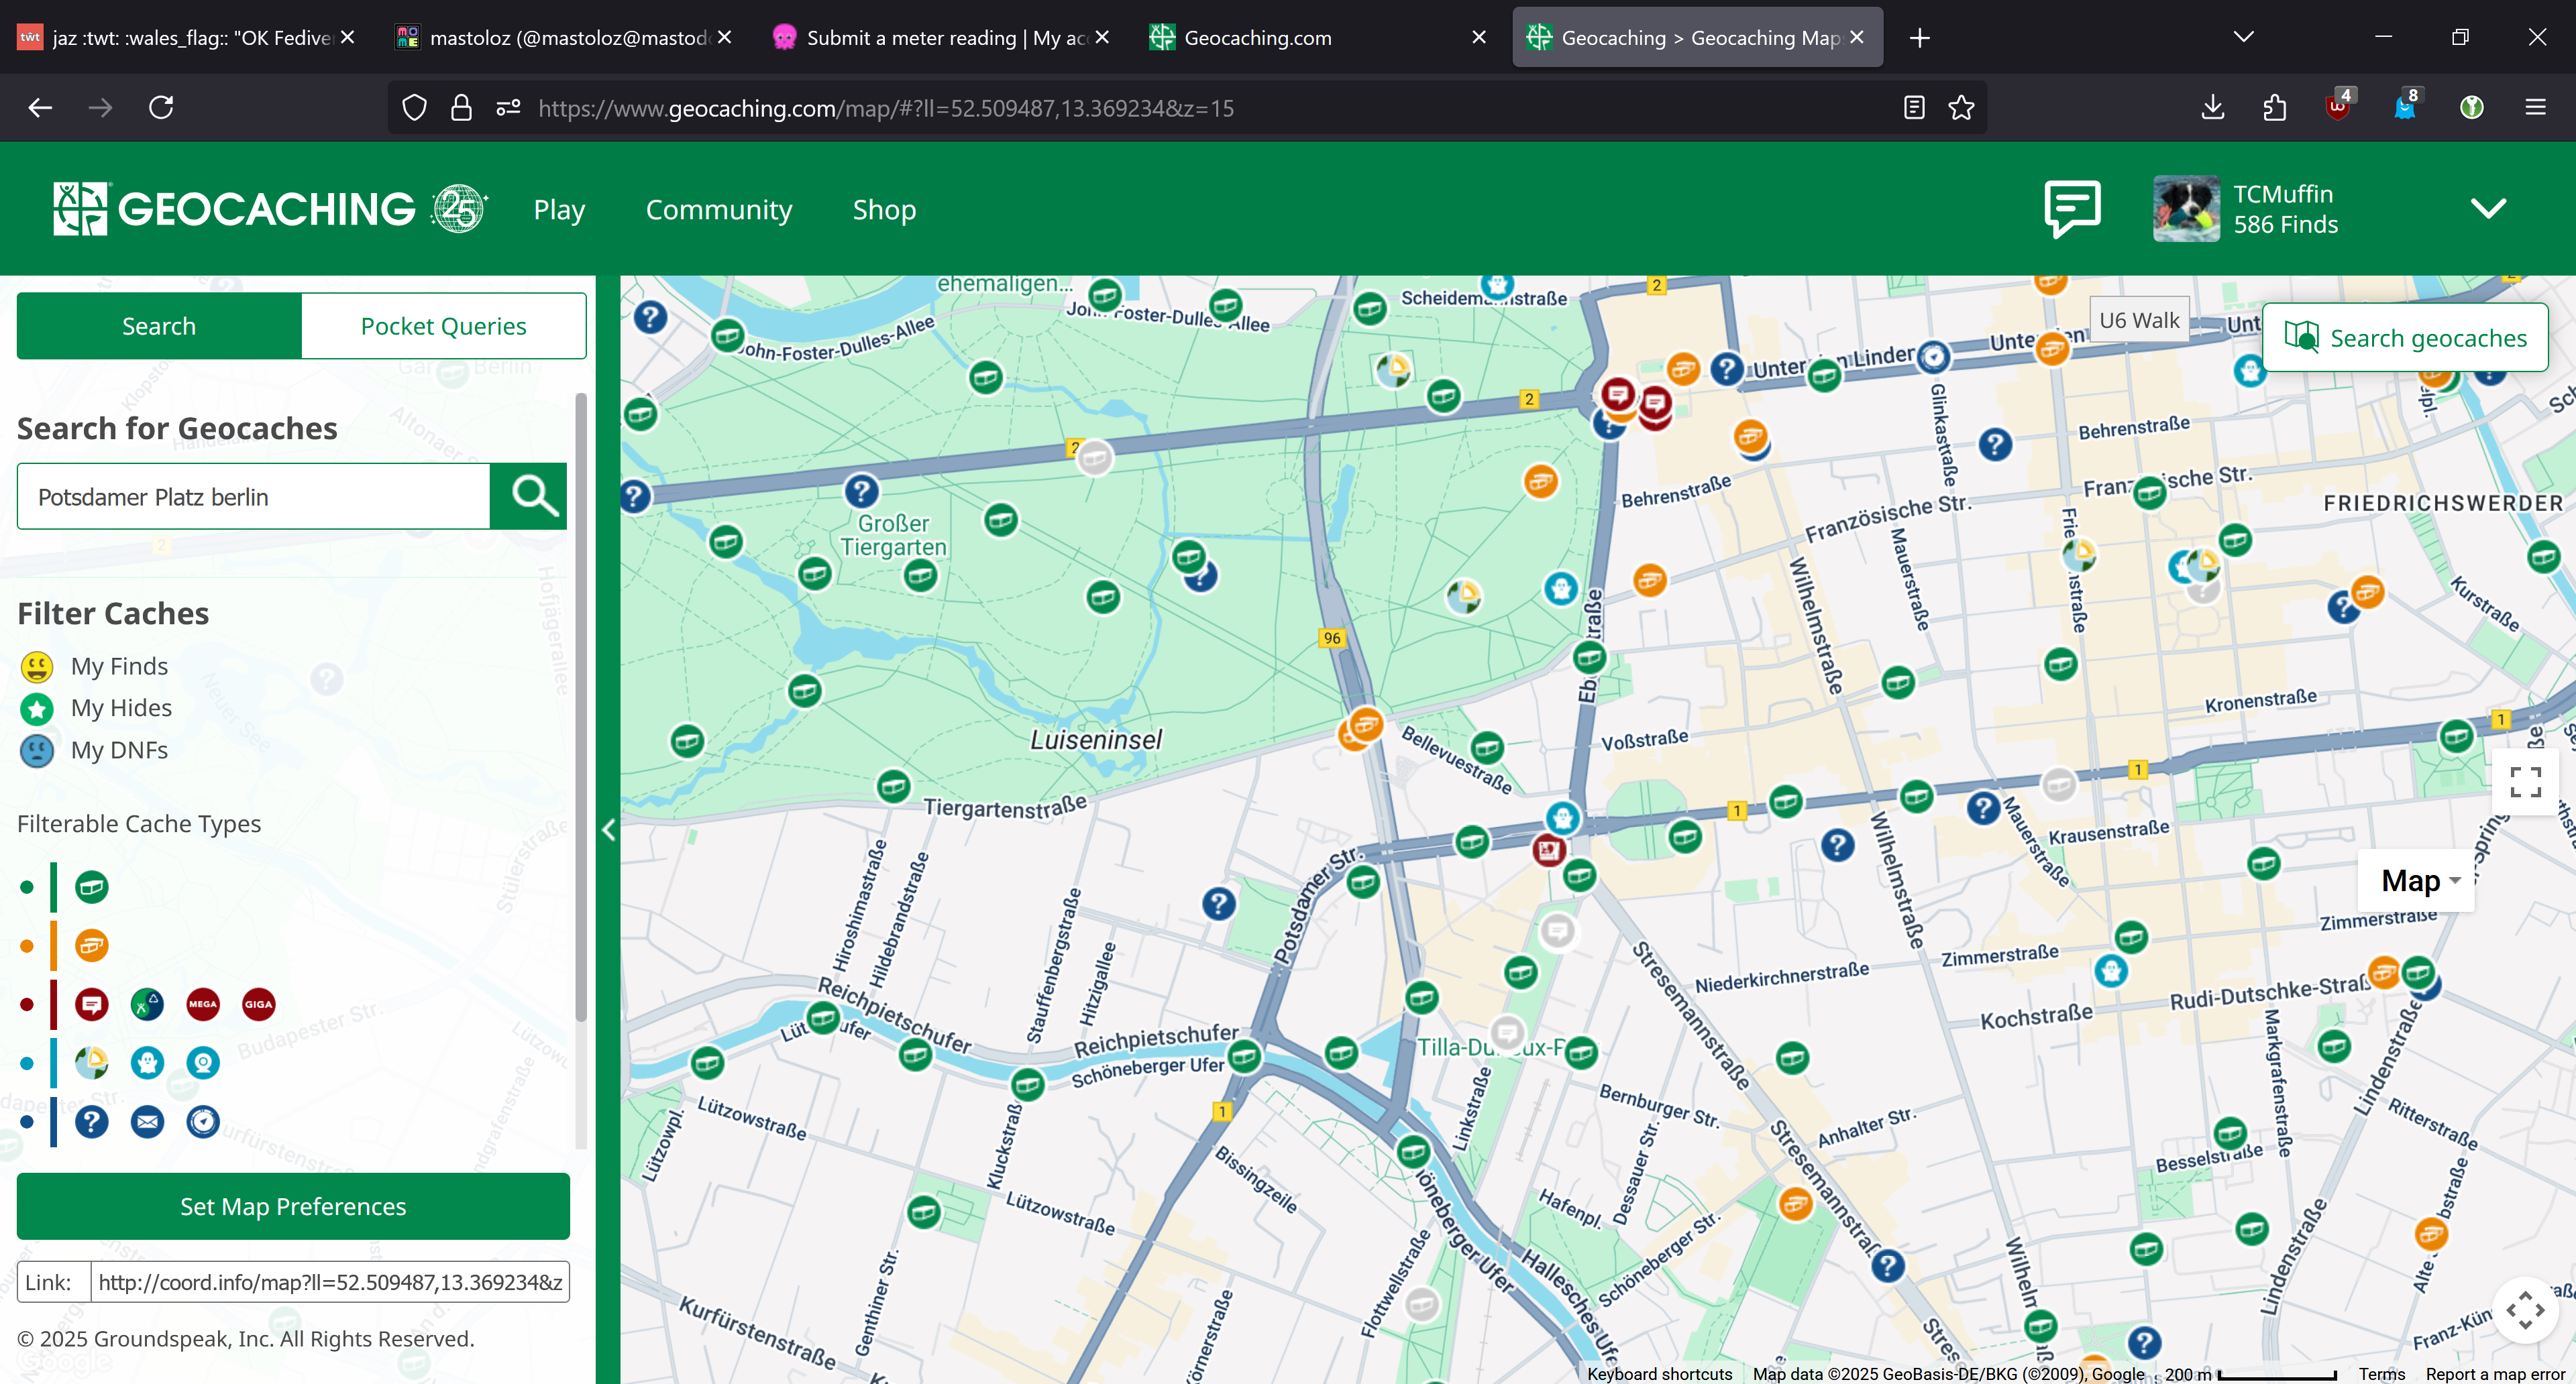This screenshot has width=2576, height=1384.
Task: Expand the TCMuffin account dropdown chevron
Action: (x=2487, y=208)
